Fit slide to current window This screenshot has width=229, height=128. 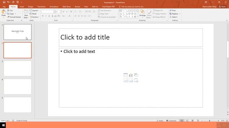click(x=227, y=121)
